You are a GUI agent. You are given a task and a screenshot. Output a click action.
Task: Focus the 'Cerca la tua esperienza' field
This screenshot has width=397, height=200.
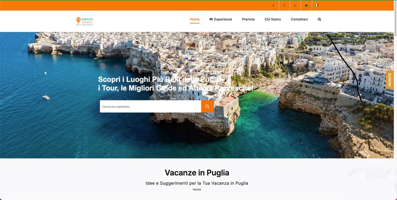150,107
